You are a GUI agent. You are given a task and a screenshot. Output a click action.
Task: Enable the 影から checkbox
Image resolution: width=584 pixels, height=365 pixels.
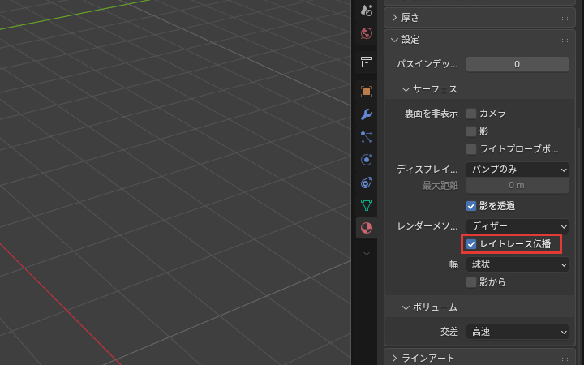point(471,282)
